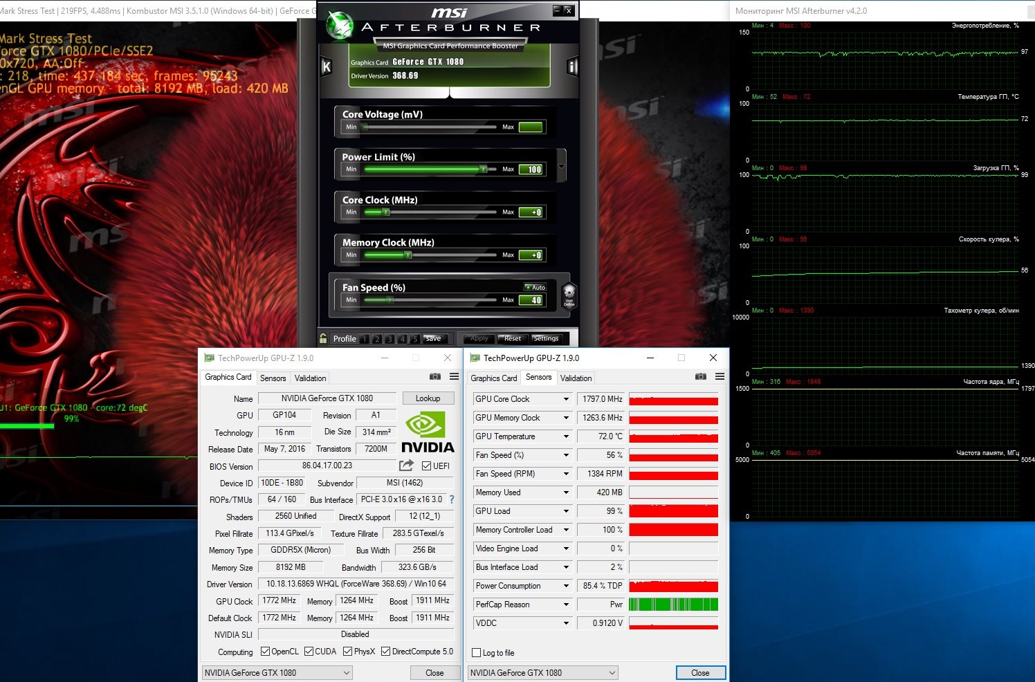Toggle the CUDA checkbox

pyautogui.click(x=309, y=652)
